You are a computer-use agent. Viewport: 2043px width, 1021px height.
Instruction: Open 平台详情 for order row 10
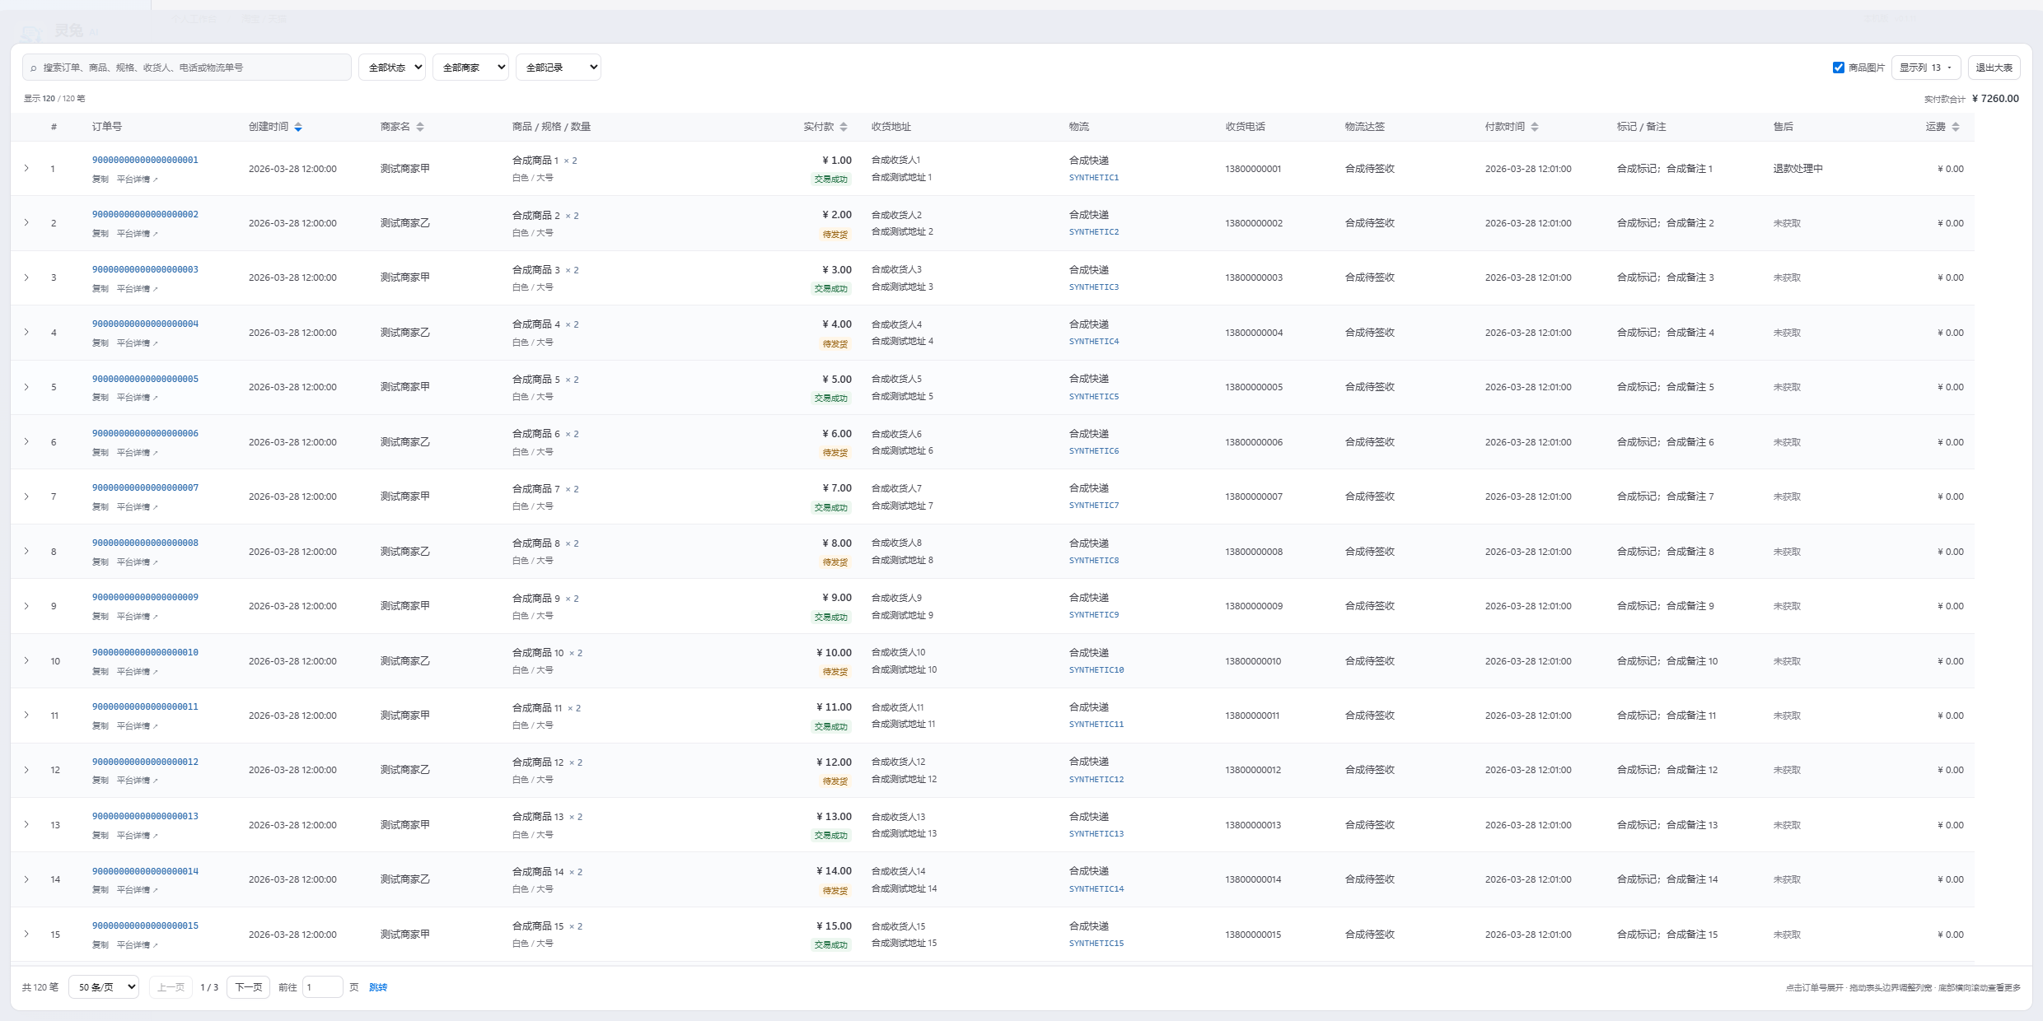coord(137,672)
